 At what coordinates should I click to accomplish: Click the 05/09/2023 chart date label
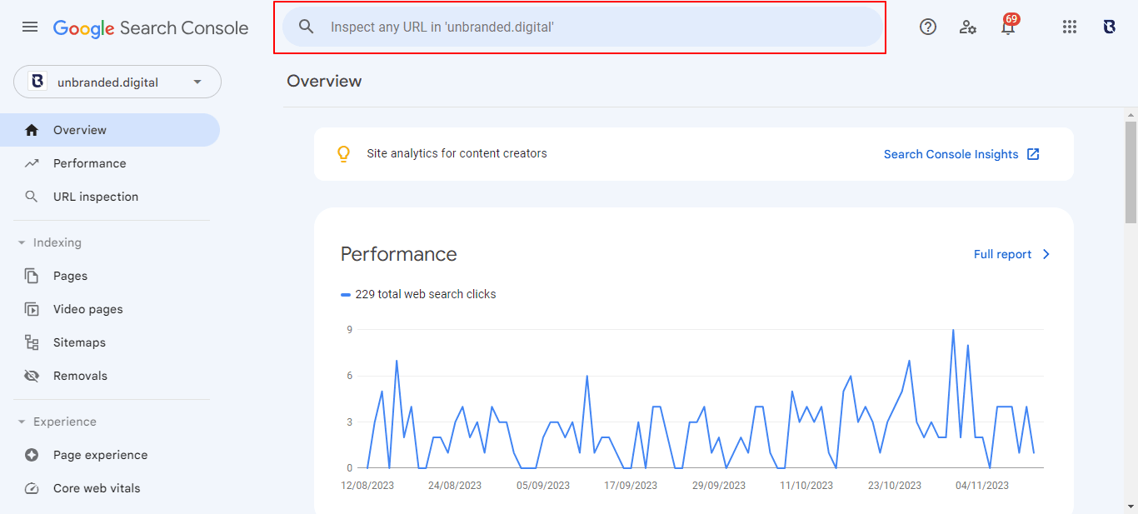[x=543, y=485]
